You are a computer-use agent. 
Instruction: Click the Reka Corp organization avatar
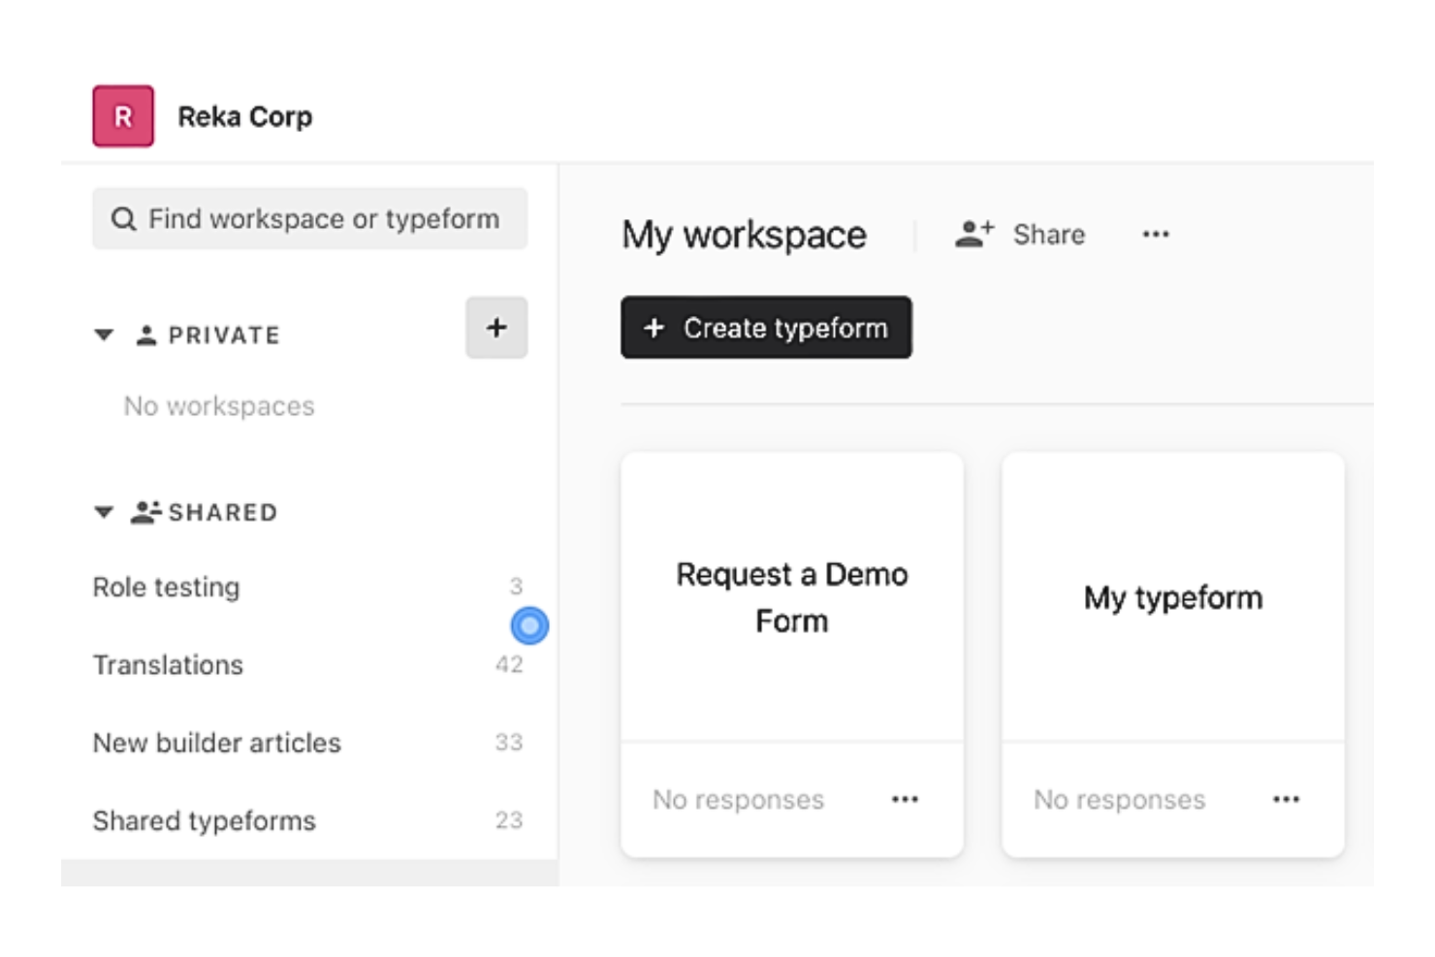tap(123, 116)
